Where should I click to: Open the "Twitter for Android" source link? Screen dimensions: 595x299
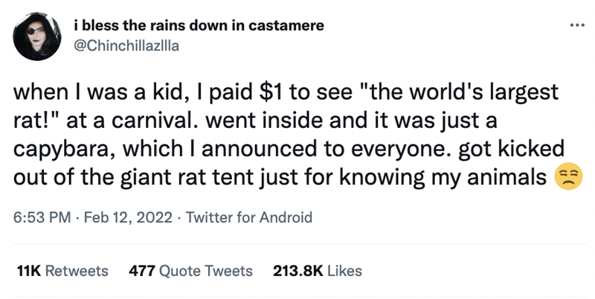coord(248,218)
